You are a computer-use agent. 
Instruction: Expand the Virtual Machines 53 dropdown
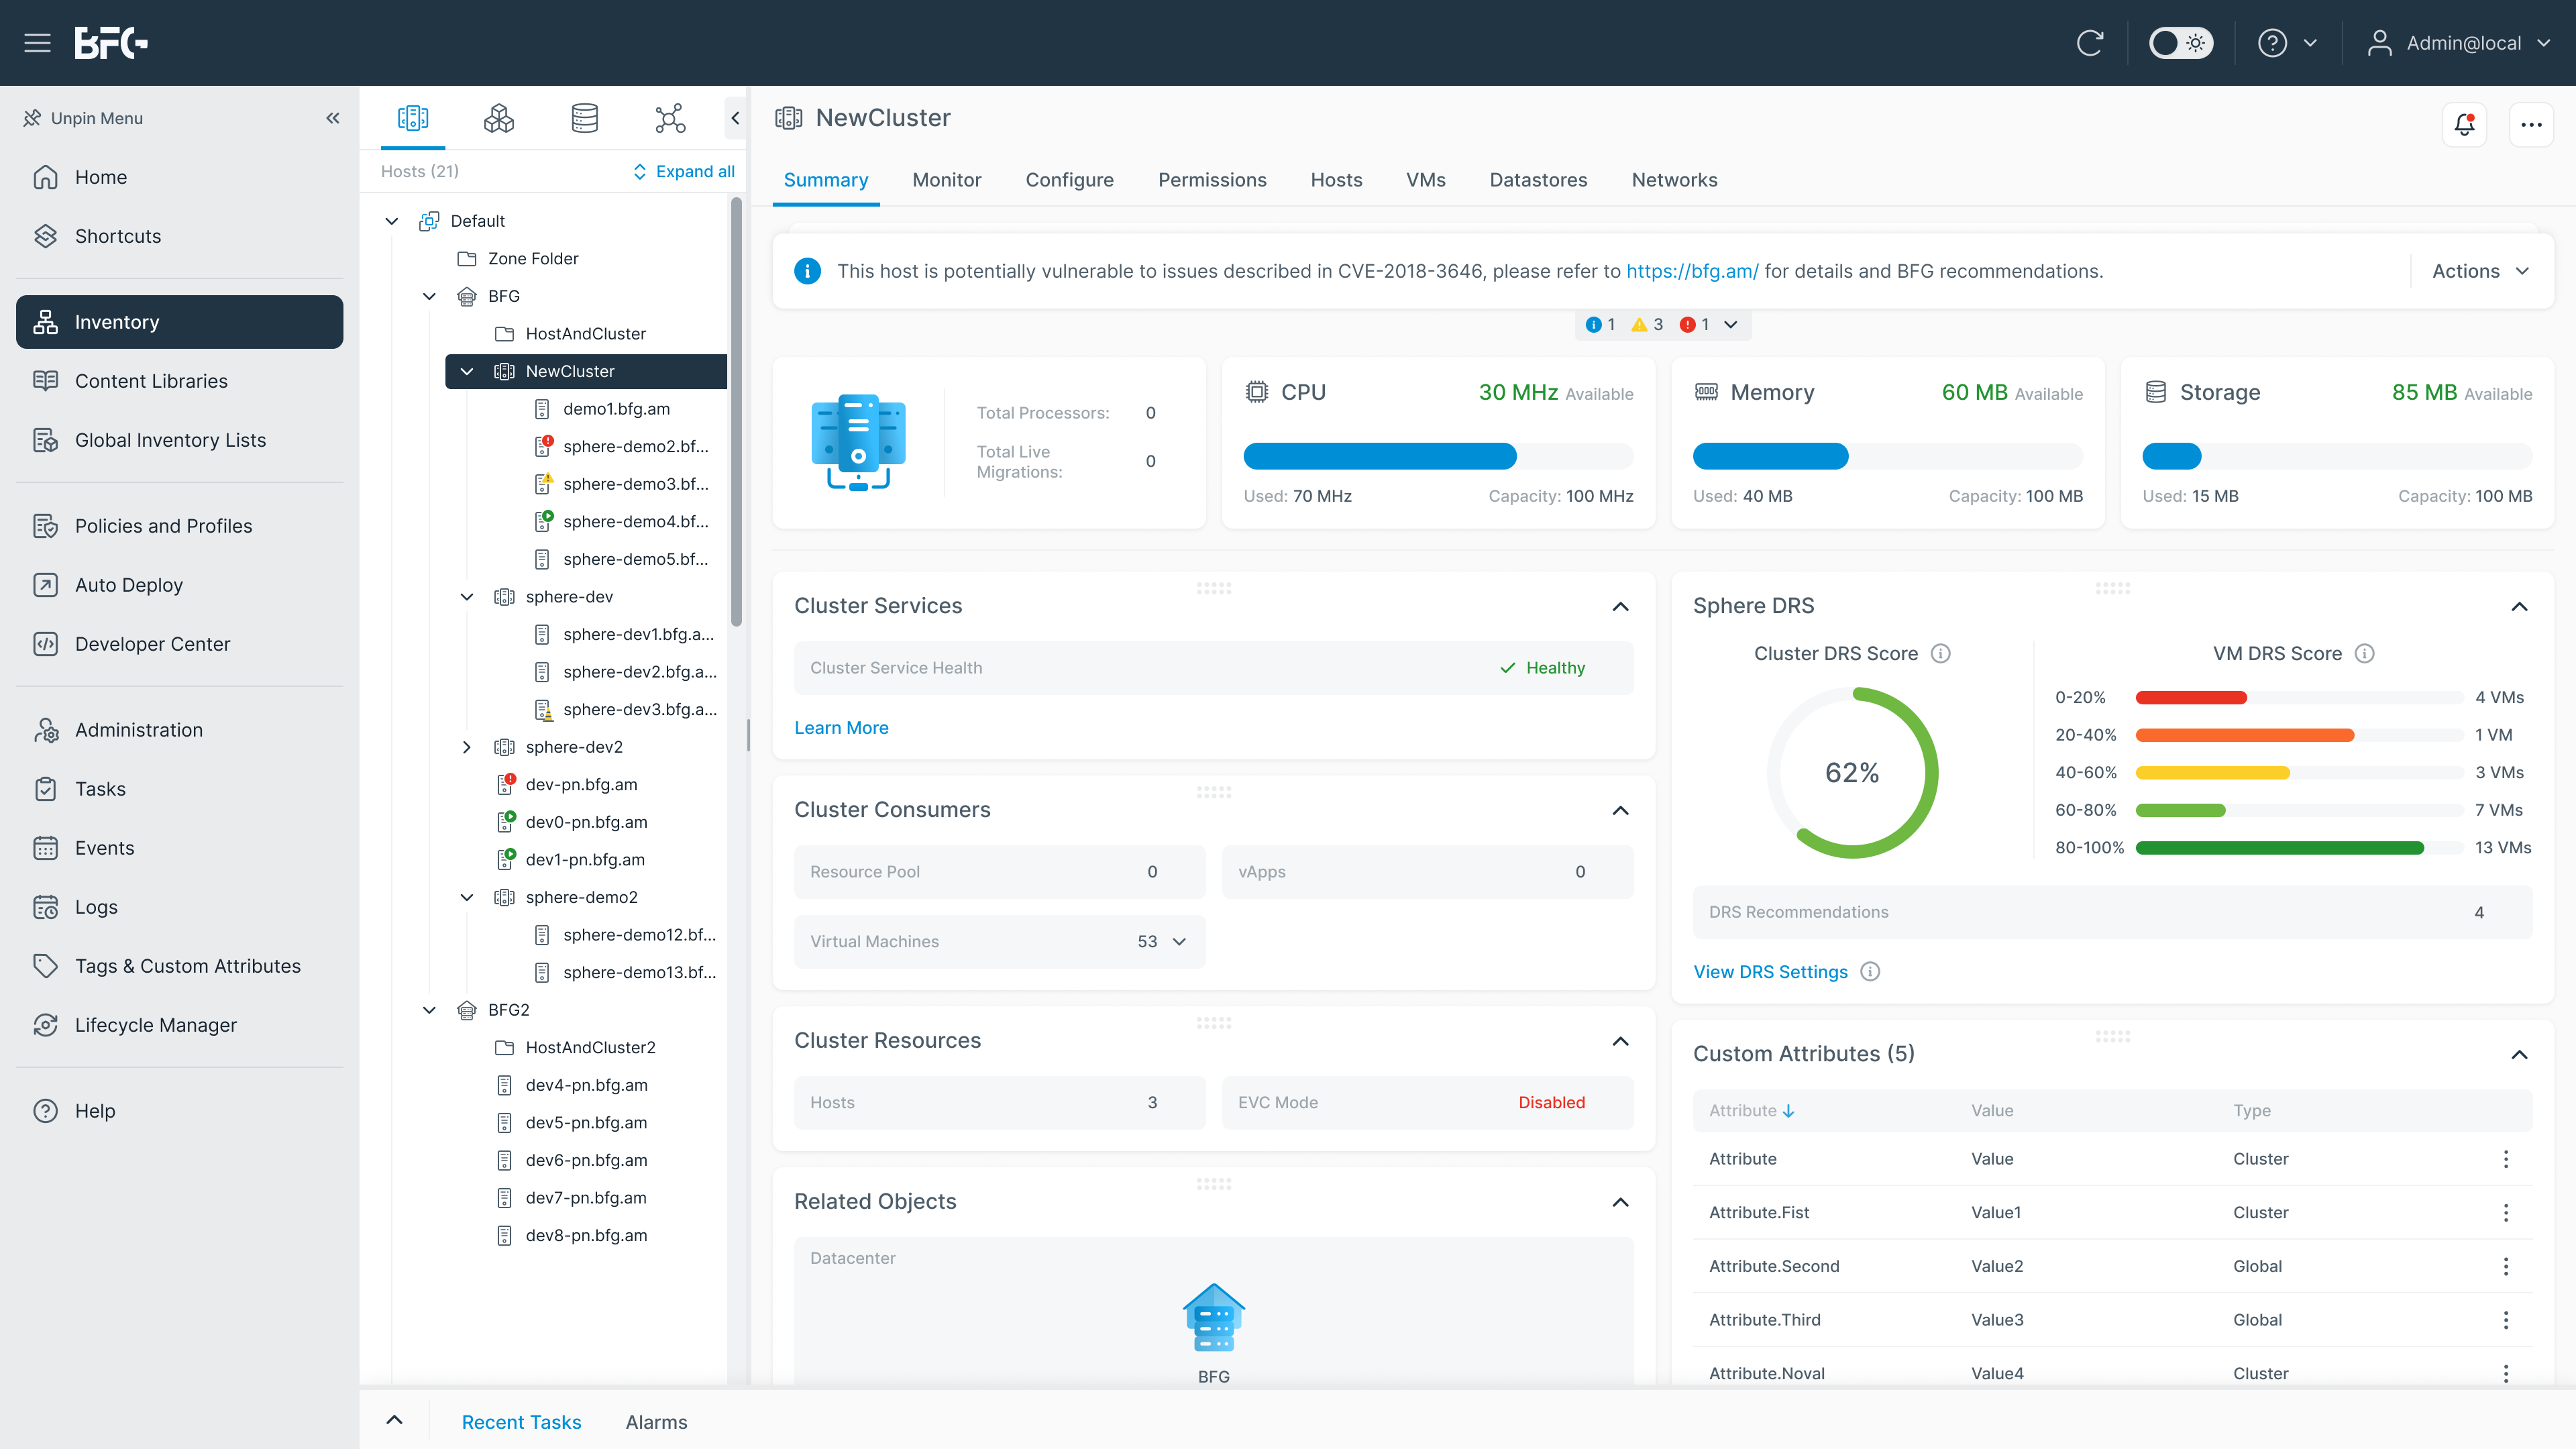(x=1179, y=942)
